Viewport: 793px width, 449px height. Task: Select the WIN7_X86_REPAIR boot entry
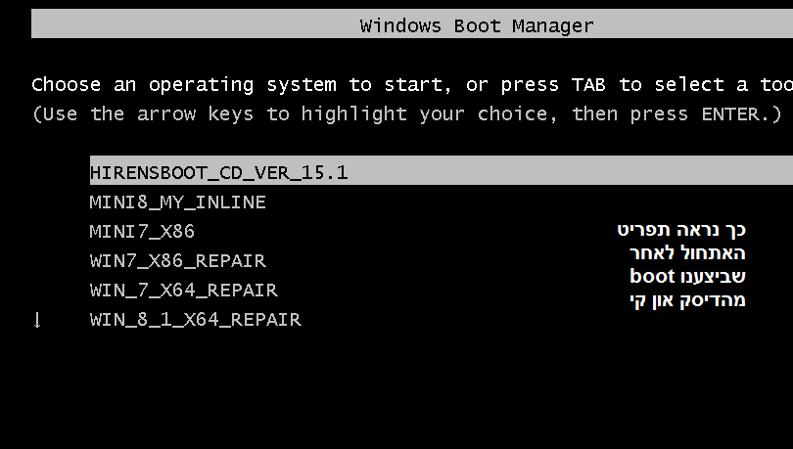[177, 261]
